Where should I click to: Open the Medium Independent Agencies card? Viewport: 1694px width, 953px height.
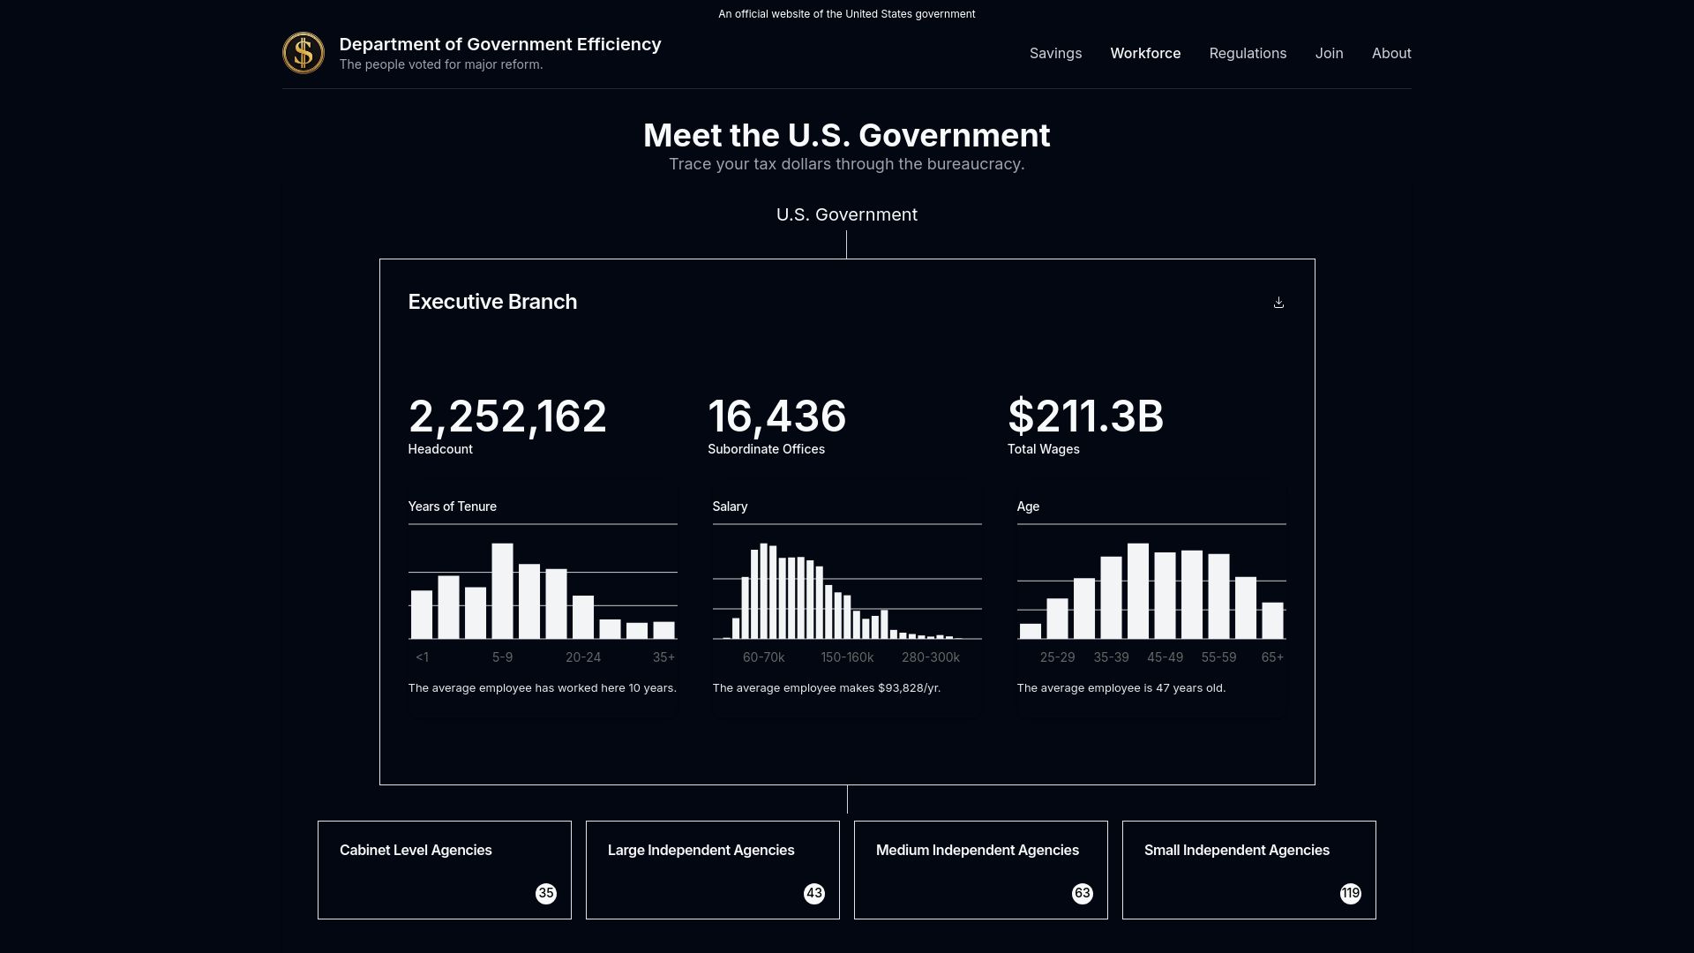(x=981, y=870)
